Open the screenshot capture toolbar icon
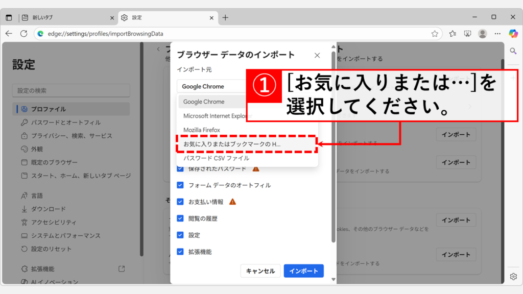The image size is (523, 294). point(467,34)
